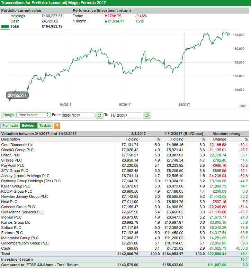The height and width of the screenshot is (270, 251).
Task: Click the 30/1/2017 chart date marker
Action: click(x=17, y=95)
